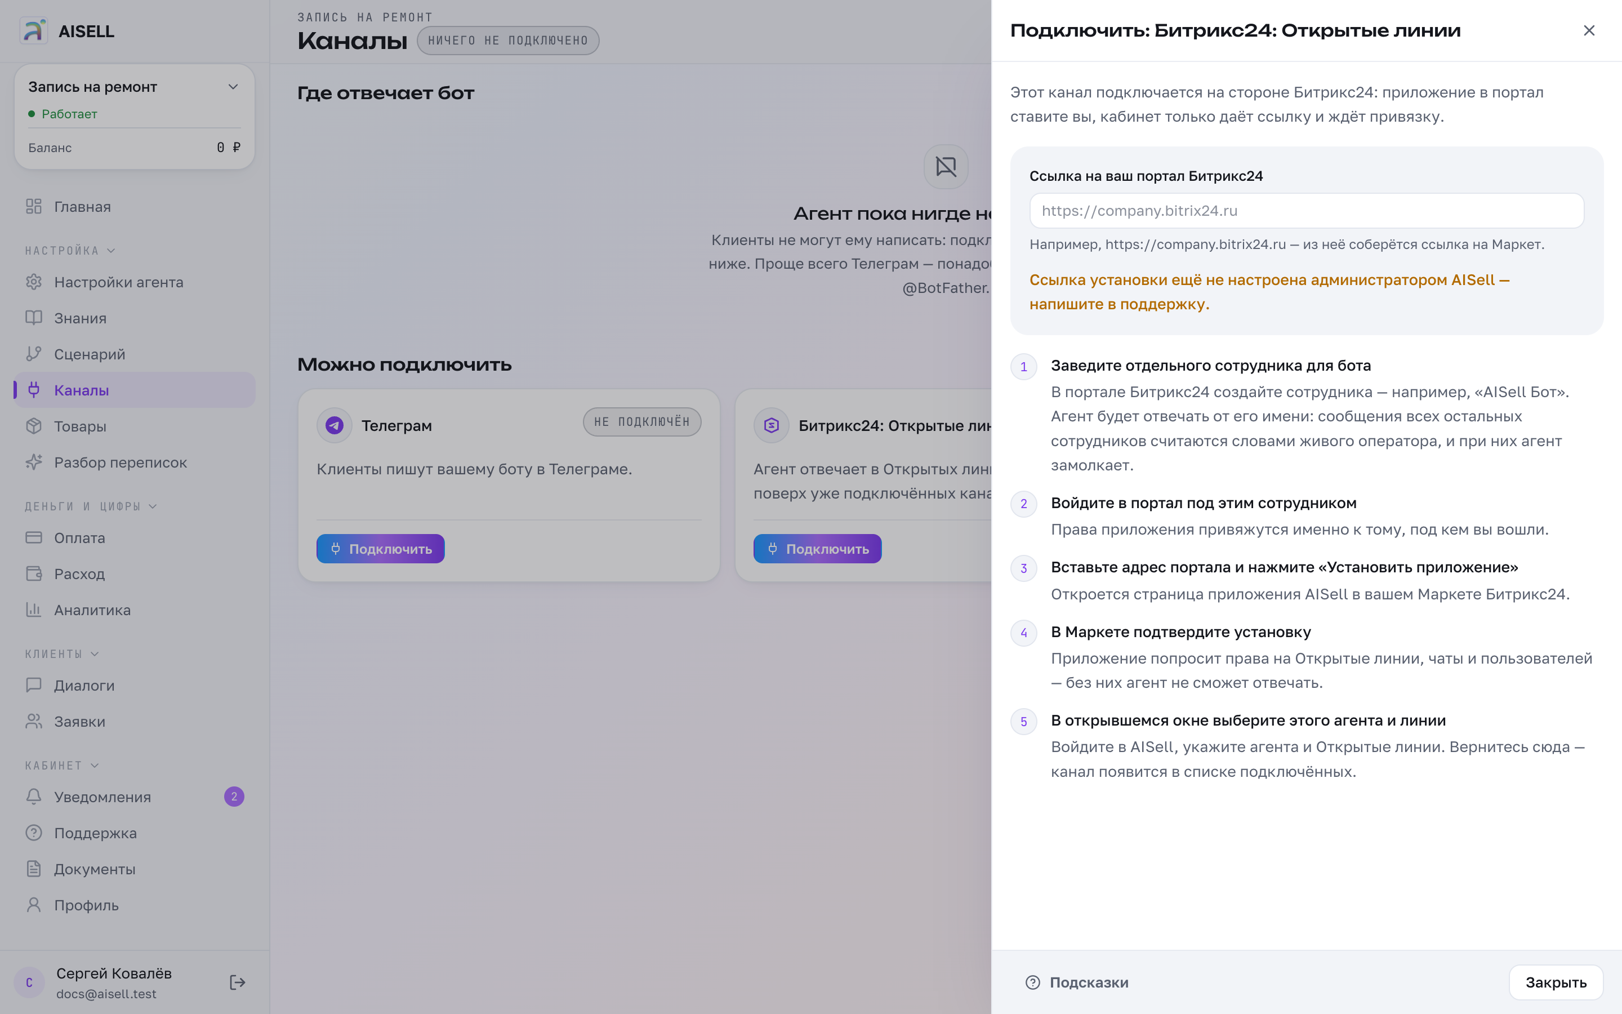Open the Главная menu item
Viewport: 1622px width, 1014px height.
point(135,207)
